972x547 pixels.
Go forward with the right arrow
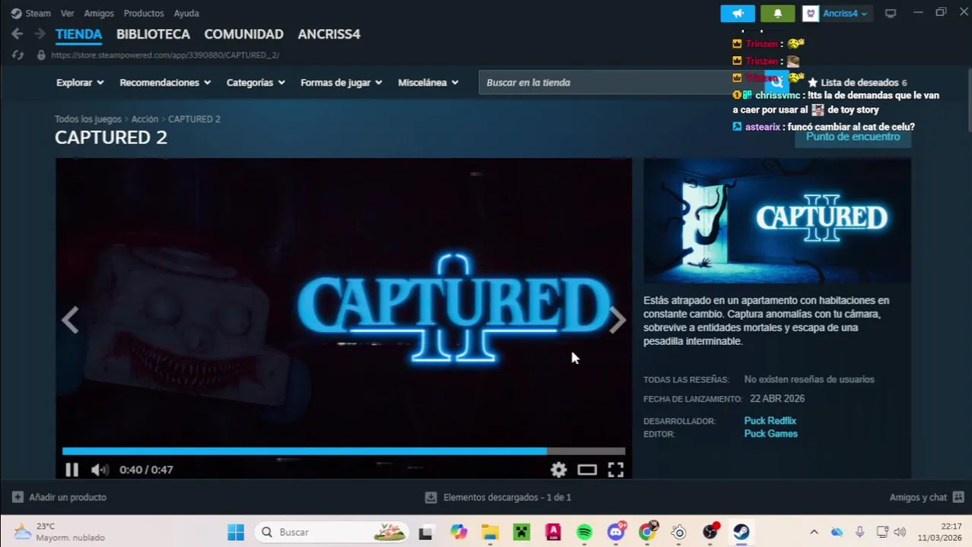coord(40,34)
